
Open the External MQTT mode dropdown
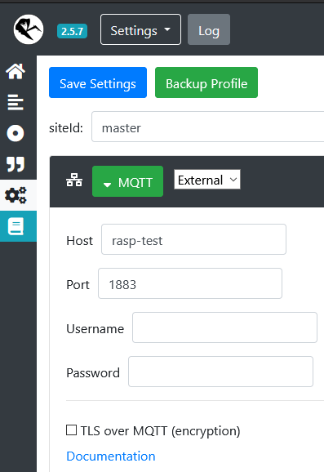(207, 180)
